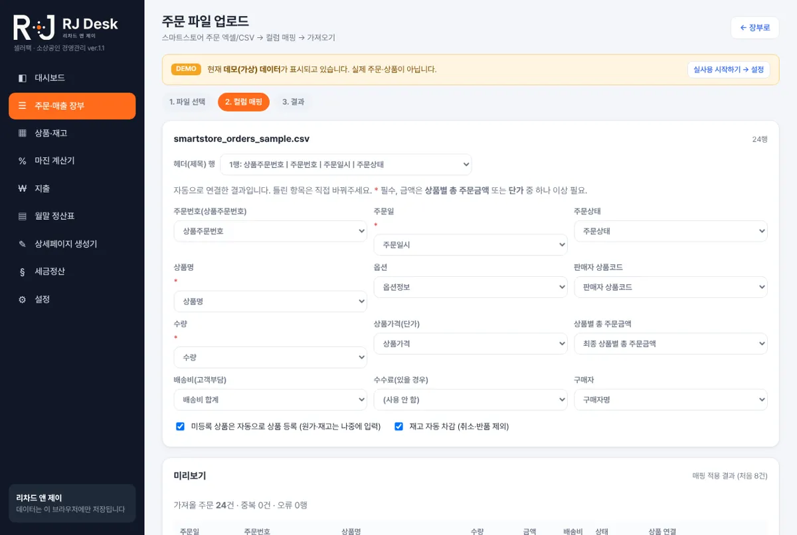797x535 pixels.
Task: Toggle 미등록 상품은 자동으로 상품 등록 checkbox
Action: [180, 426]
